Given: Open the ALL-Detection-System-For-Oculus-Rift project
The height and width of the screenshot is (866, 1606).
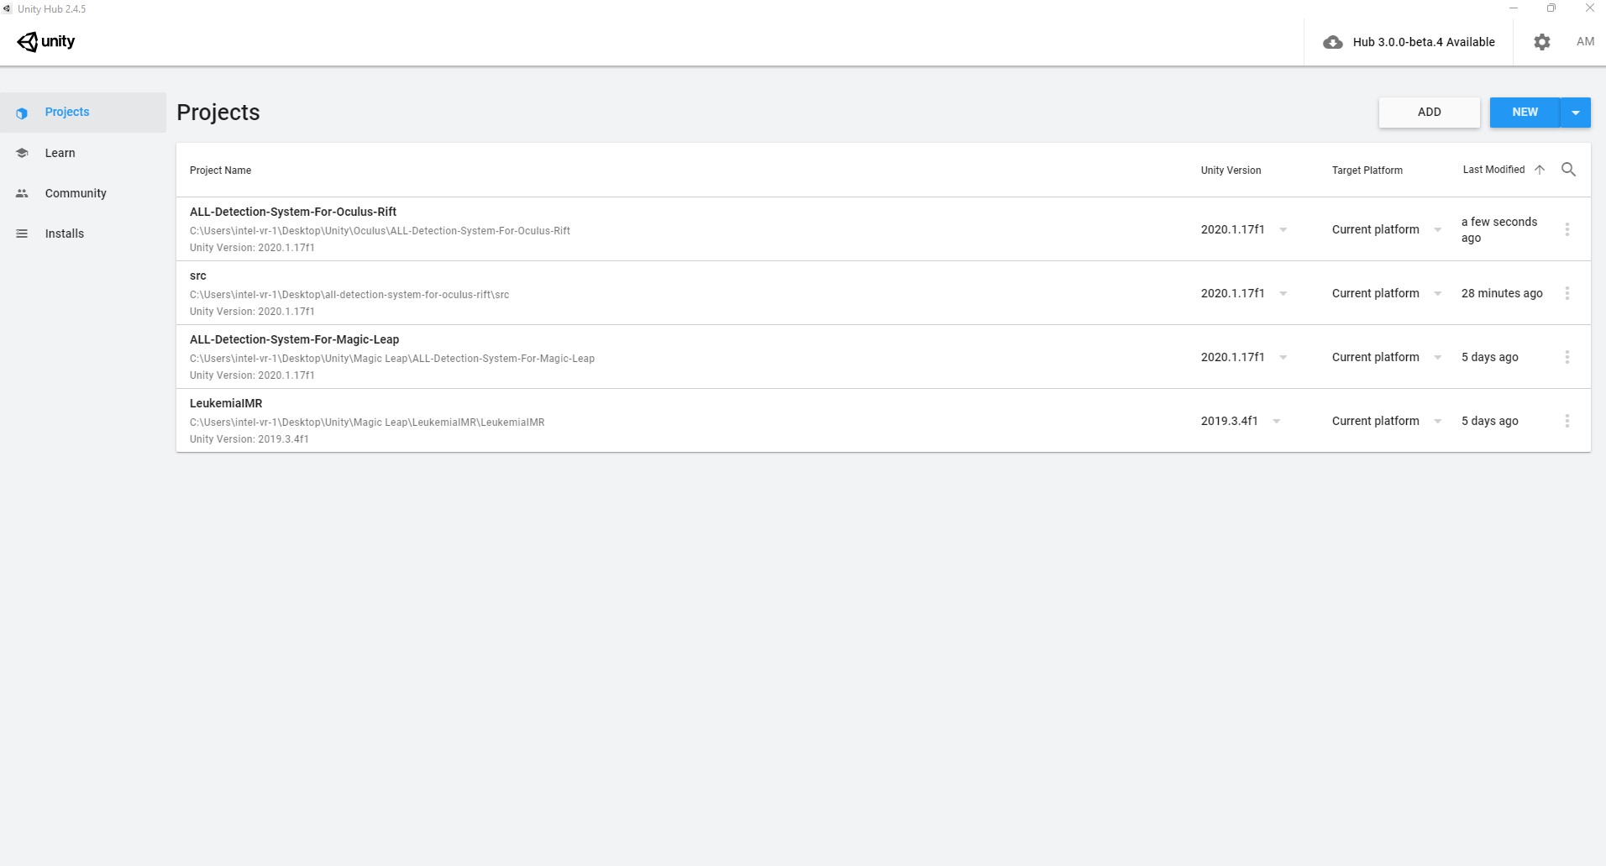Looking at the screenshot, I should point(883,229).
